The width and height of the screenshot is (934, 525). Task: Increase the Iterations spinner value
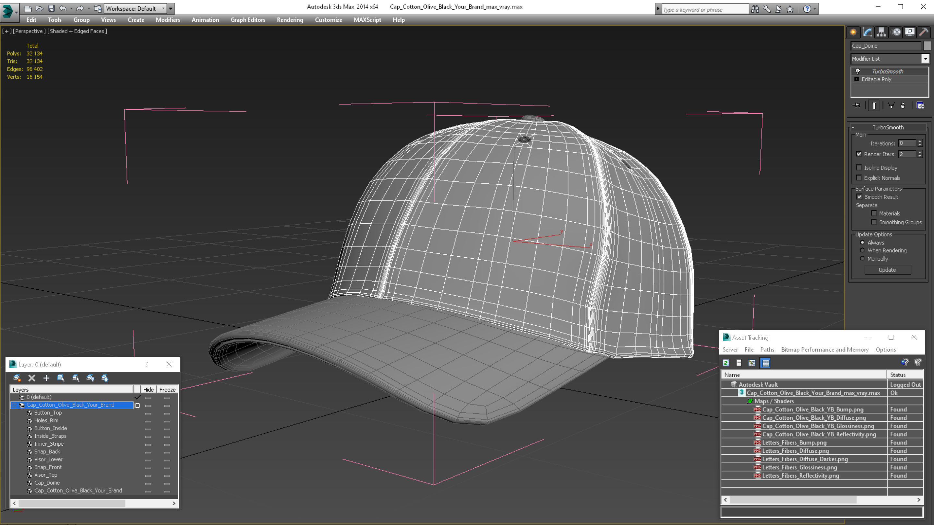click(x=920, y=141)
